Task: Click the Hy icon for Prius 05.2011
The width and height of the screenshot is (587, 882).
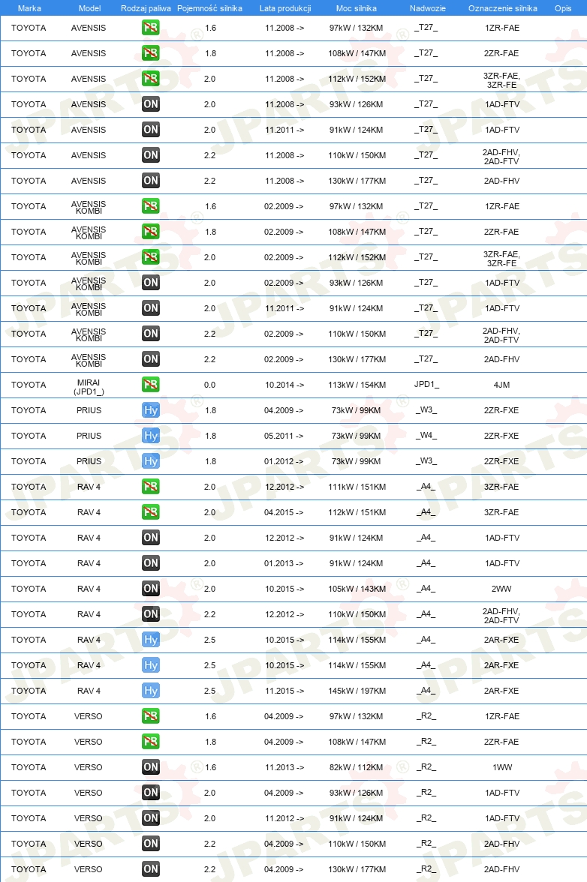Action: click(150, 435)
